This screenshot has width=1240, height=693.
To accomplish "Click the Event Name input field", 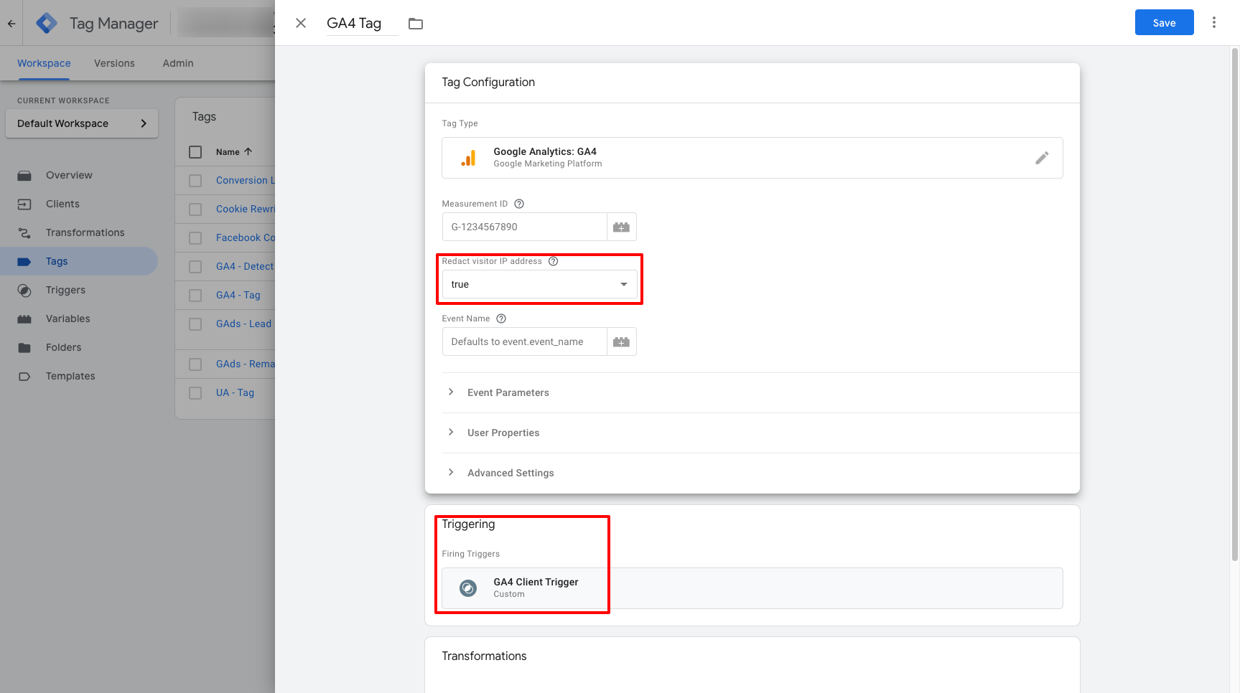I will [x=524, y=341].
